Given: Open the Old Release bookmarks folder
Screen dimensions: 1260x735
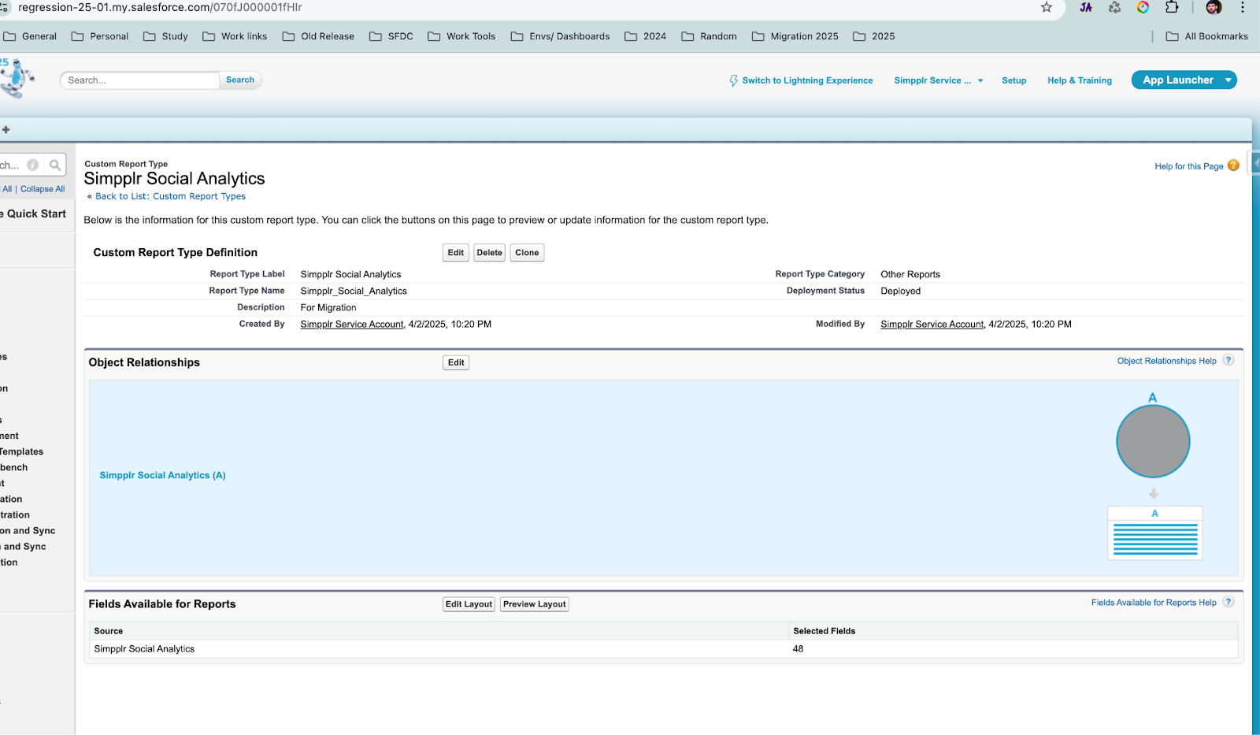Looking at the screenshot, I should (x=318, y=36).
